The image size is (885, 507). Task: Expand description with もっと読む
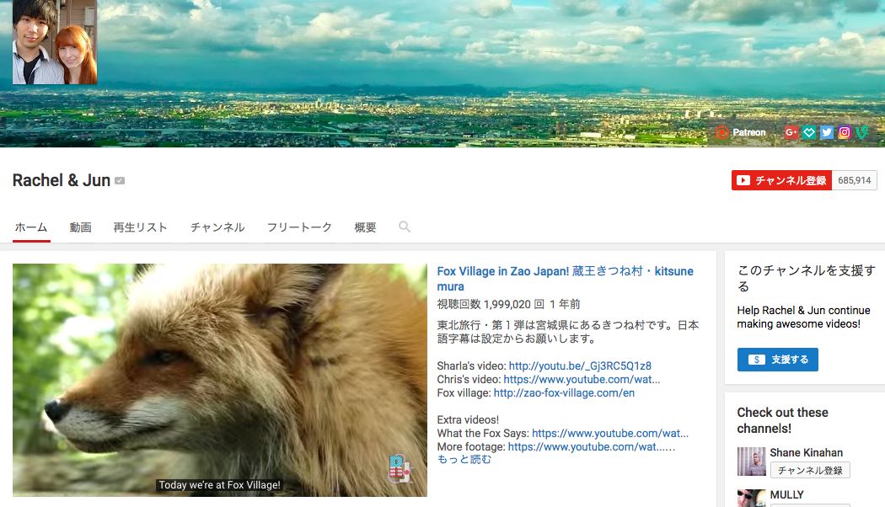(x=464, y=460)
